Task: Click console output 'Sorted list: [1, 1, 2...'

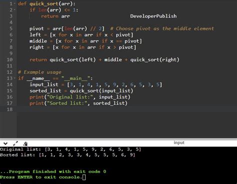Action: tap(67, 155)
